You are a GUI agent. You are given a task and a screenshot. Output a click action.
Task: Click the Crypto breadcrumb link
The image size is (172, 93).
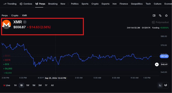[15, 16]
